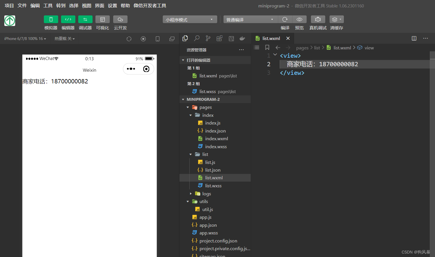The height and width of the screenshot is (257, 435).
Task: Open the hot reload (热重载) dropdown
Action: click(x=65, y=39)
